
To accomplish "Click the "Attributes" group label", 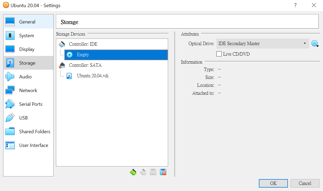I will [190, 34].
